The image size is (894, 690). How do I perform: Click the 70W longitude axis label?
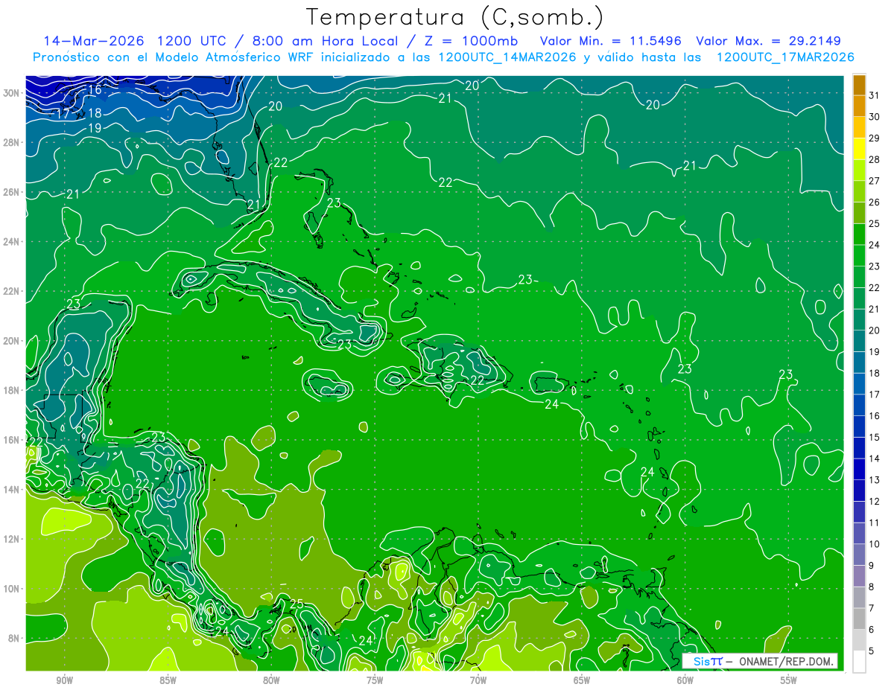click(478, 680)
